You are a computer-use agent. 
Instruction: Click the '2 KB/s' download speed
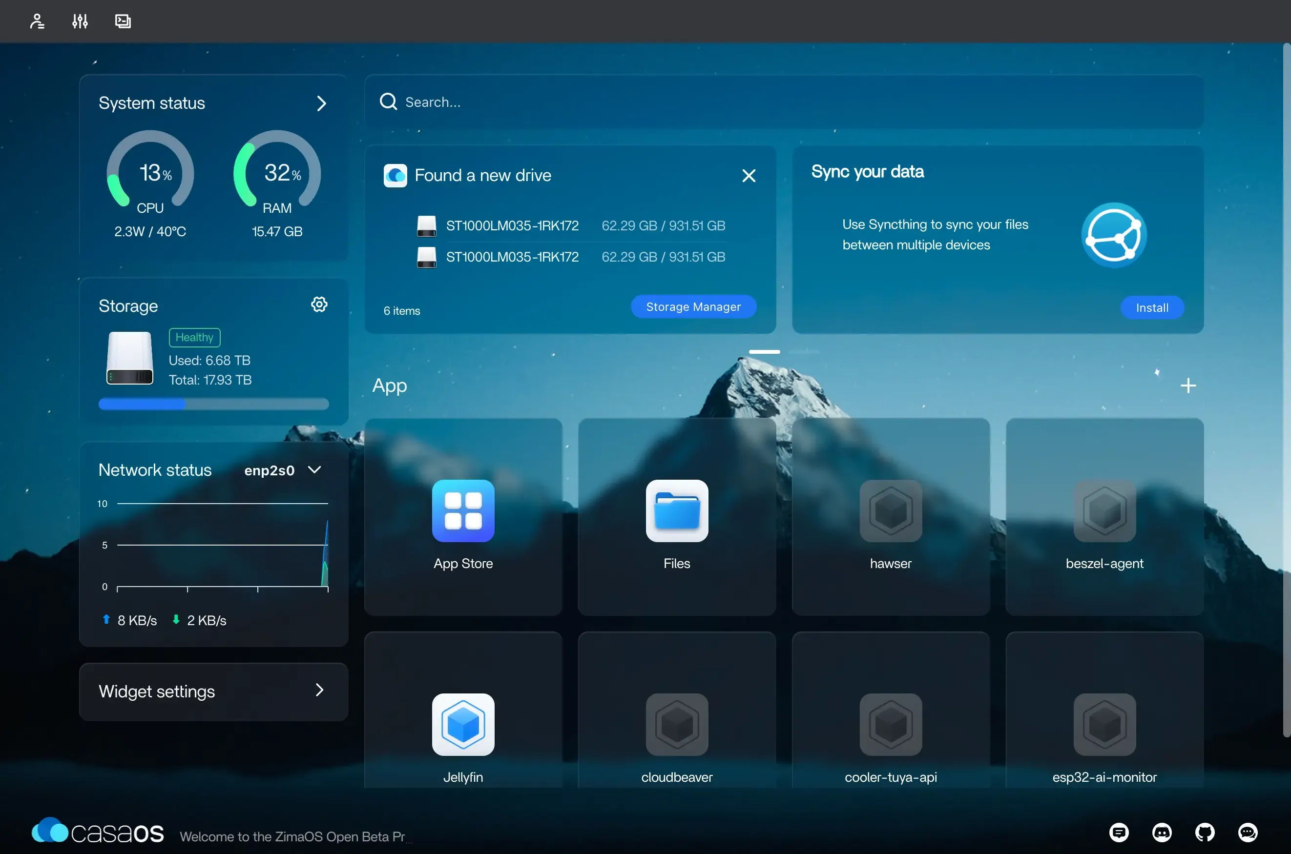coord(207,620)
